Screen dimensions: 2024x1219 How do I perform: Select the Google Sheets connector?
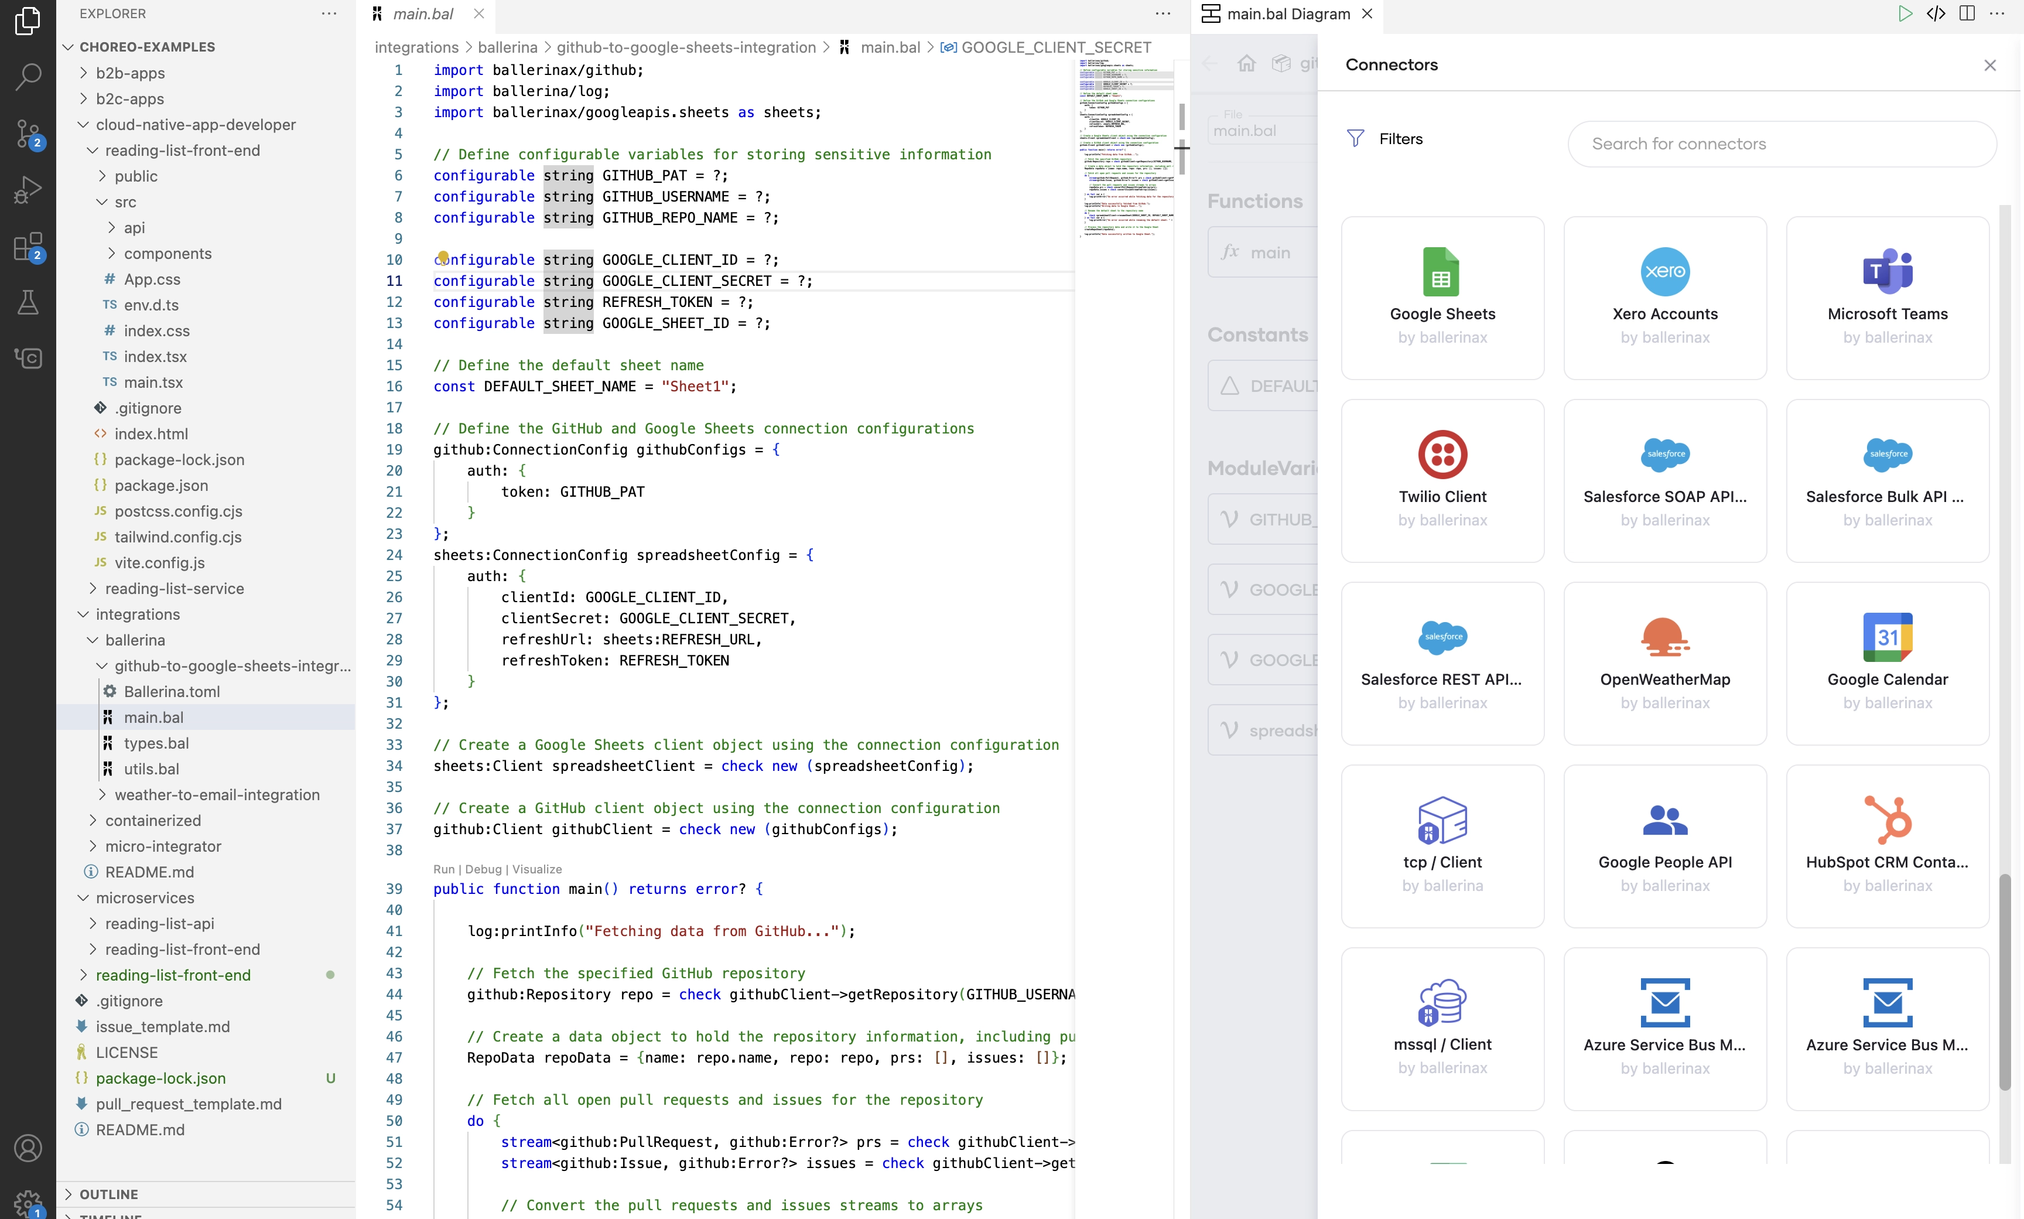click(x=1442, y=298)
